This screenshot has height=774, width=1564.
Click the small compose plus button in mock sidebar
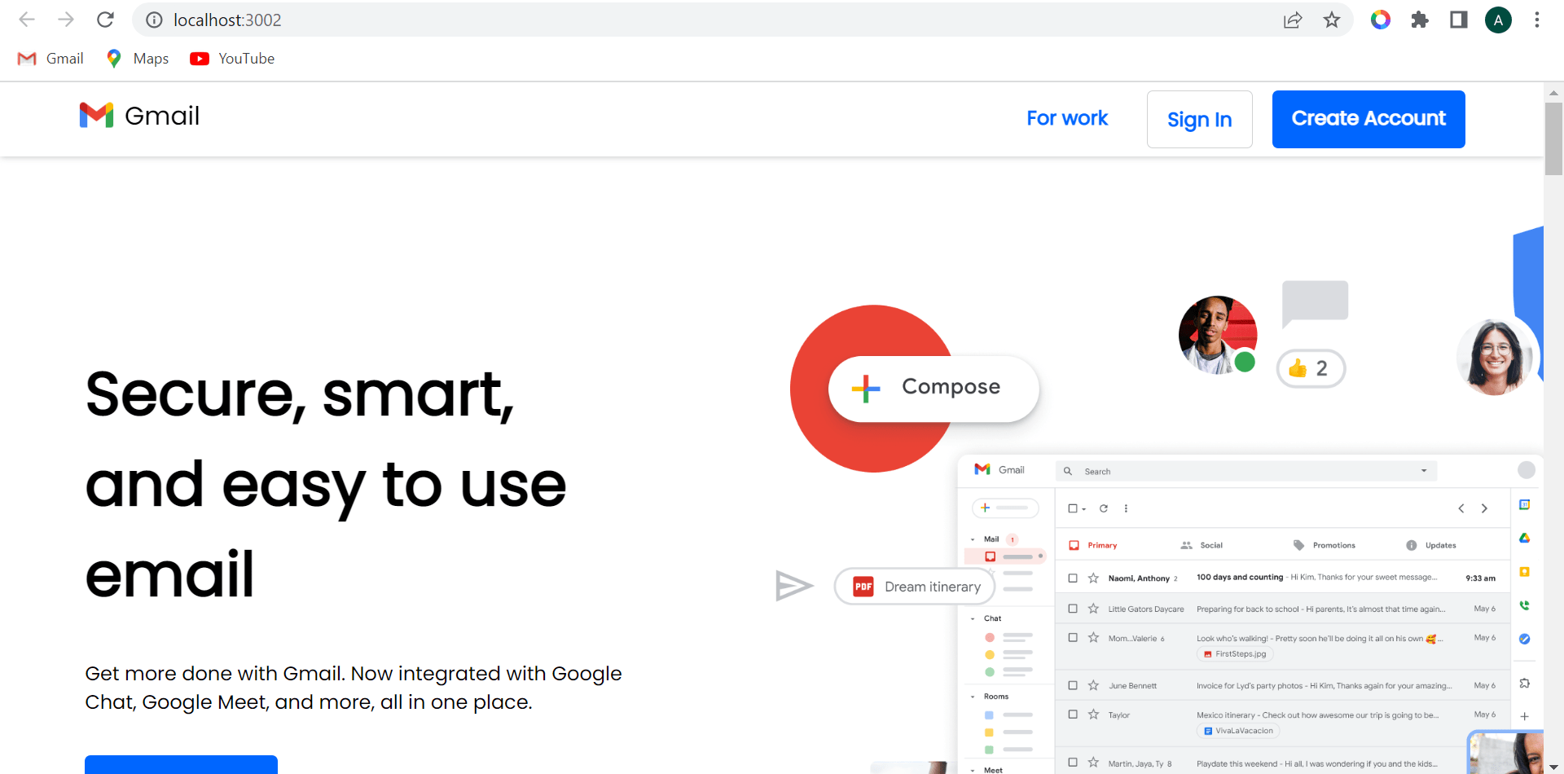tap(1006, 508)
